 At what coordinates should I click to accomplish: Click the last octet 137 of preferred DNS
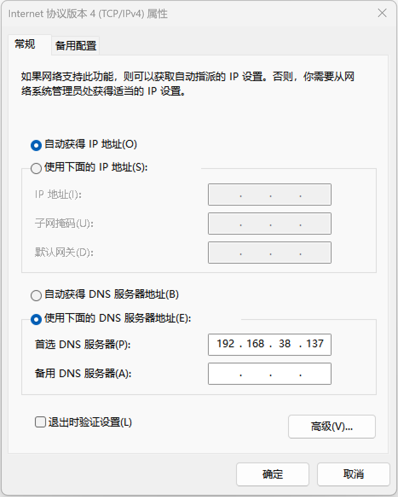315,344
